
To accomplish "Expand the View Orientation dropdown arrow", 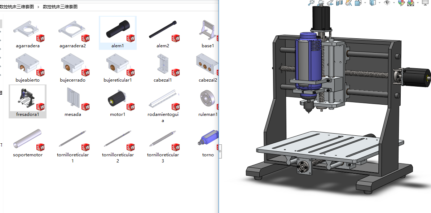I will 365,3.
